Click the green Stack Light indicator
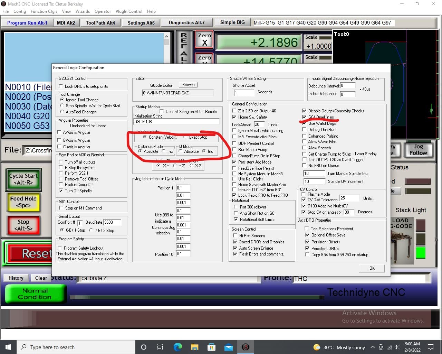Viewport: 442px width, 354px height. [420, 253]
